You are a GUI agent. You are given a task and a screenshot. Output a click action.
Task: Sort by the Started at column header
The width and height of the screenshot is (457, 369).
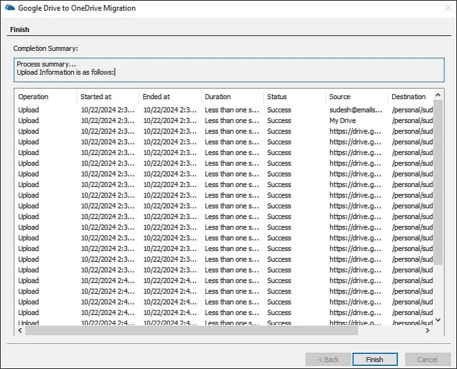pos(108,97)
